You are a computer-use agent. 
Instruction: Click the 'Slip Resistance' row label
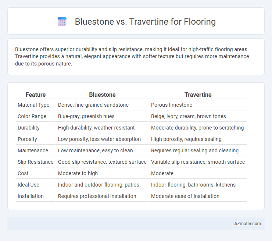point(36,162)
